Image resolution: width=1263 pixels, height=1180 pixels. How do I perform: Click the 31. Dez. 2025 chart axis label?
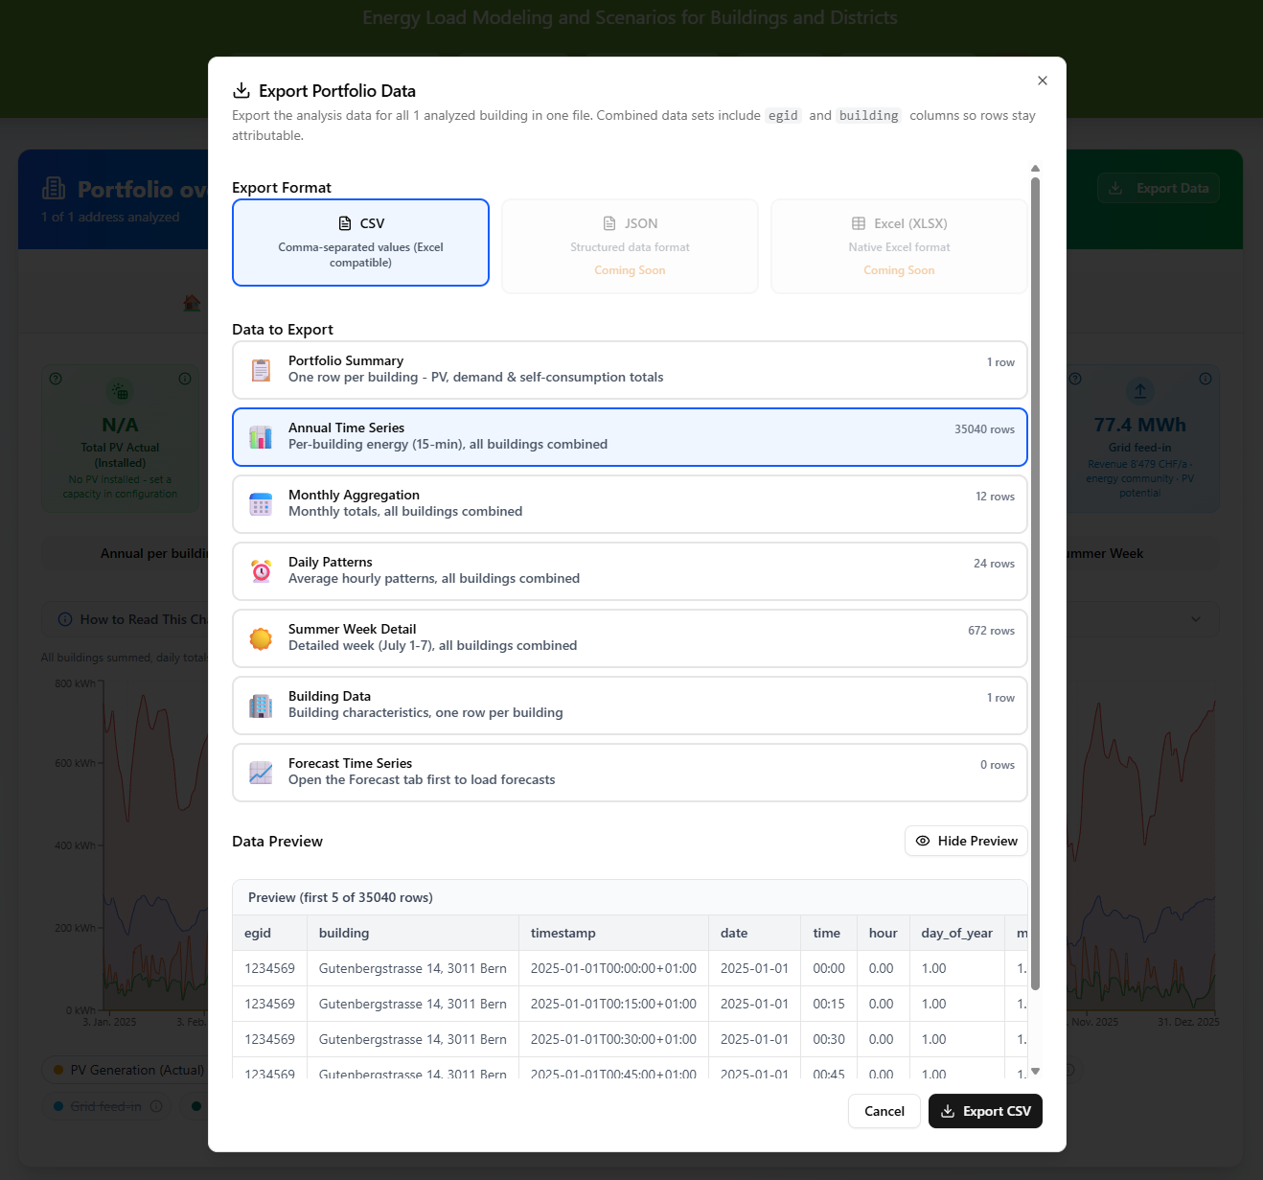[x=1188, y=1022]
